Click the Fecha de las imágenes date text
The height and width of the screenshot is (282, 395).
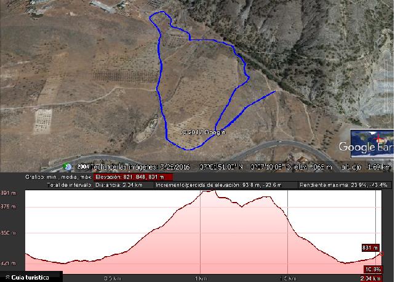coord(140,167)
